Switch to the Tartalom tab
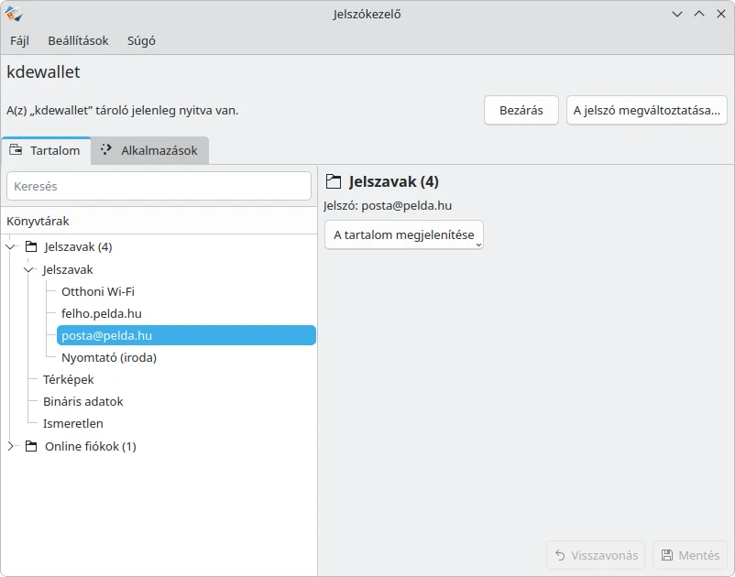This screenshot has width=735, height=577. click(46, 150)
